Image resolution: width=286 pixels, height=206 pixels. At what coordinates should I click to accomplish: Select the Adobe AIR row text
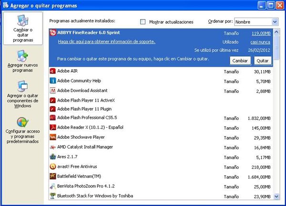(x=68, y=71)
